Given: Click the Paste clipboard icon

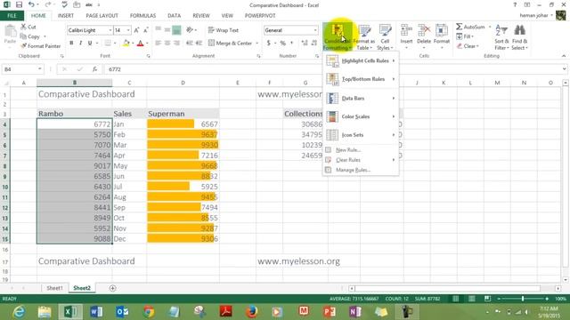Looking at the screenshot, I should [10, 32].
